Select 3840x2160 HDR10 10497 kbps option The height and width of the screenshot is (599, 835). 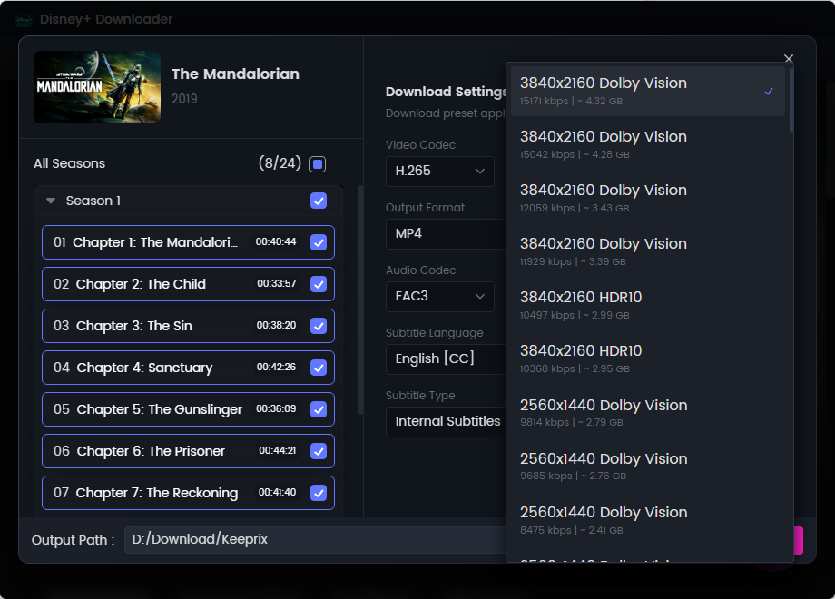647,305
